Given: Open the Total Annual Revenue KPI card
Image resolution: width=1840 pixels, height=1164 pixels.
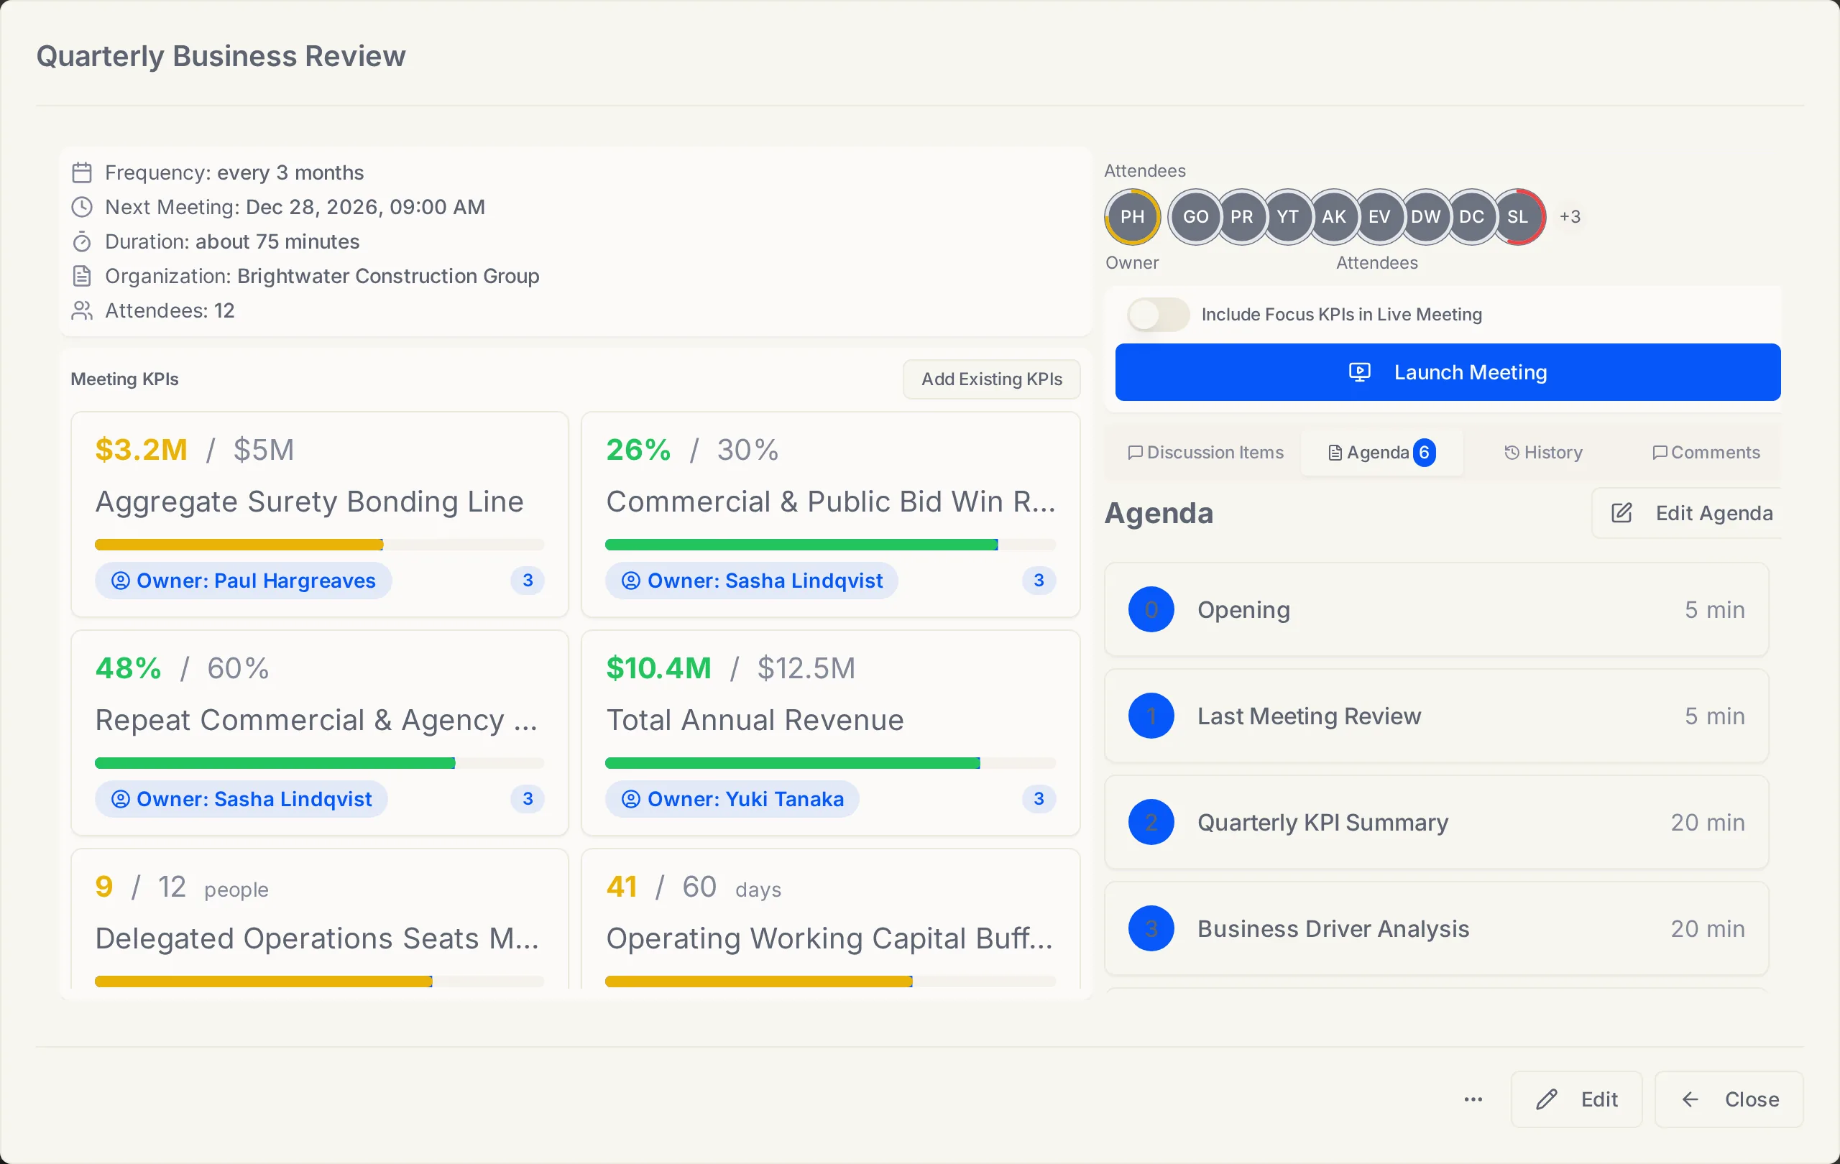Looking at the screenshot, I should point(831,732).
